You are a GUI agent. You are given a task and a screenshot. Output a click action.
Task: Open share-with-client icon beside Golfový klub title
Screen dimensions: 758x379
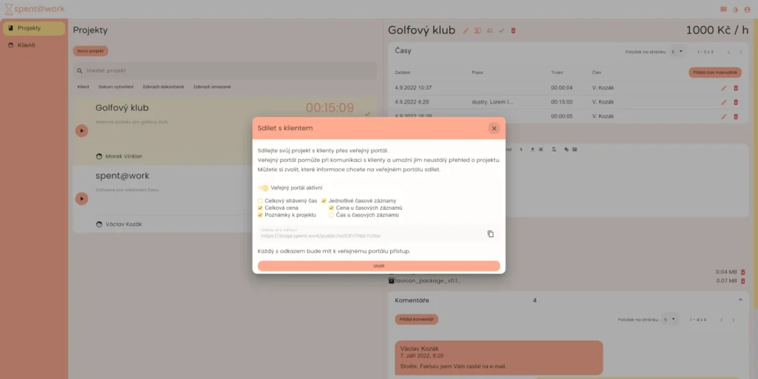477,30
